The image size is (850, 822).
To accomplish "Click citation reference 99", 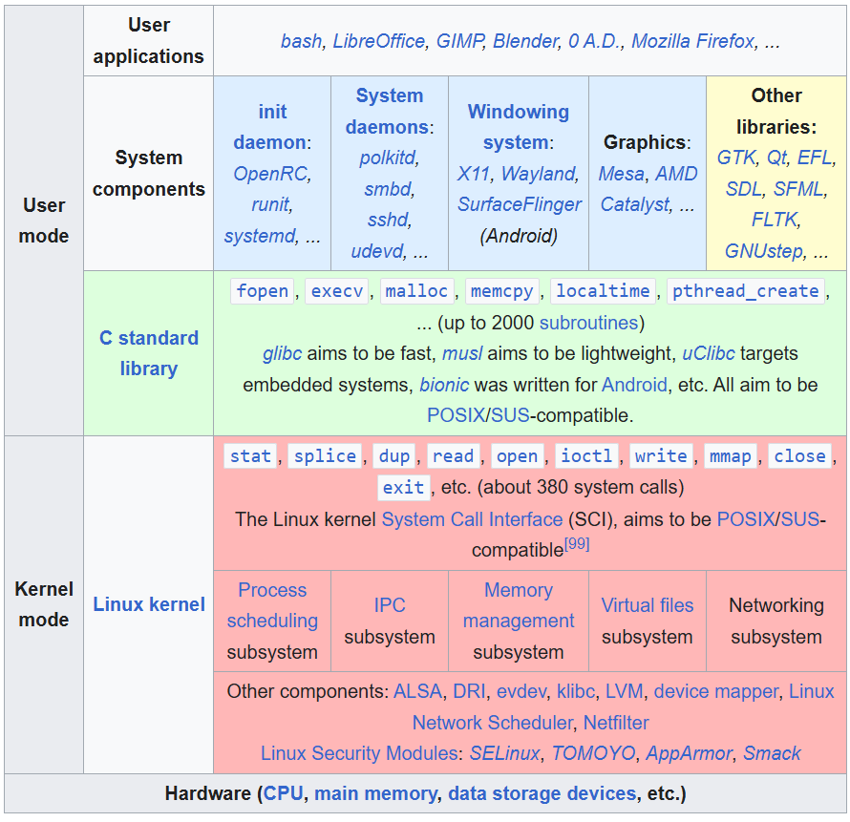I will (576, 544).
